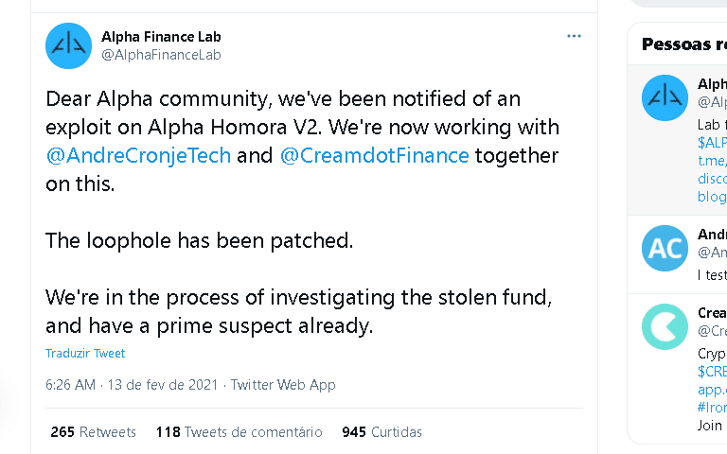Open the $CRE cashtag link in sidebar bio
Viewport: 727px width, 454px height.
(x=712, y=371)
